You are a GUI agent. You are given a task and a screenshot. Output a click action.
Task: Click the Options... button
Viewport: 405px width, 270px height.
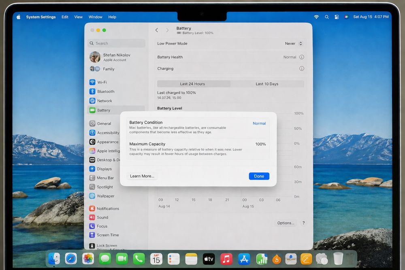tap(286, 223)
